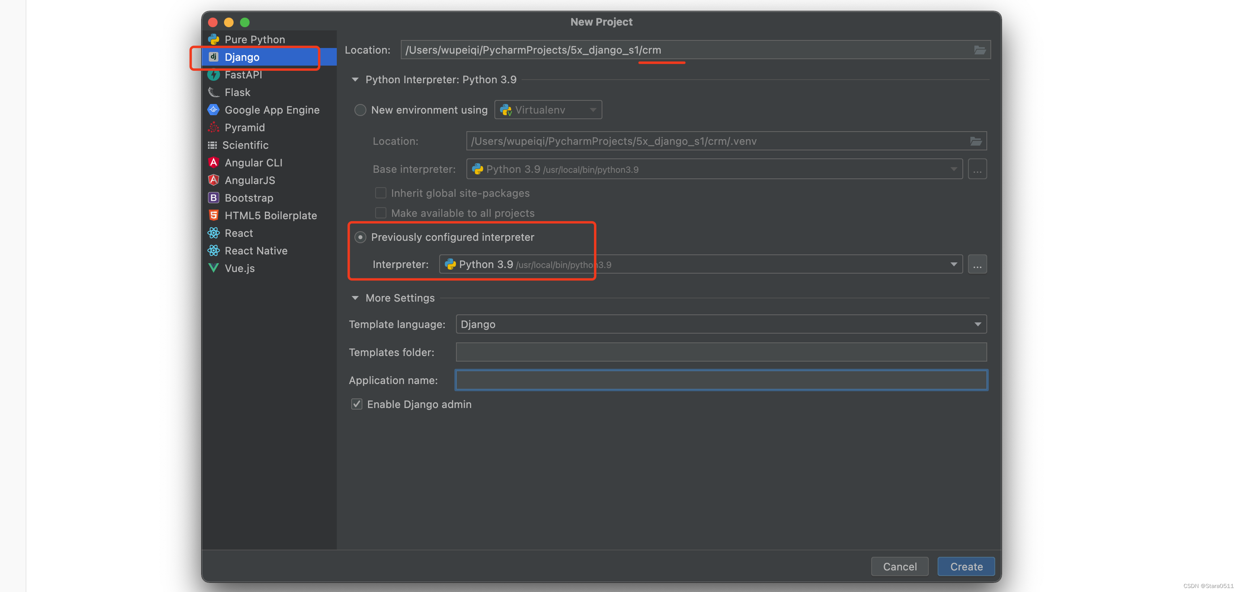The width and height of the screenshot is (1240, 592).
Task: Click the Cancel button to dismiss
Action: pyautogui.click(x=900, y=567)
